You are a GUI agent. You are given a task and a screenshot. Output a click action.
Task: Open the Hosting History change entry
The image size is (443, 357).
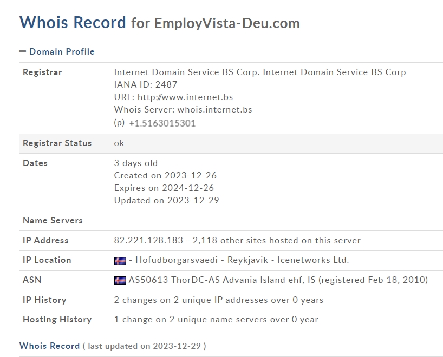pos(216,319)
